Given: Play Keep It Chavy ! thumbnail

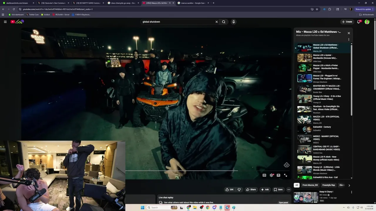Looking at the screenshot, I should click(x=306, y=197).
